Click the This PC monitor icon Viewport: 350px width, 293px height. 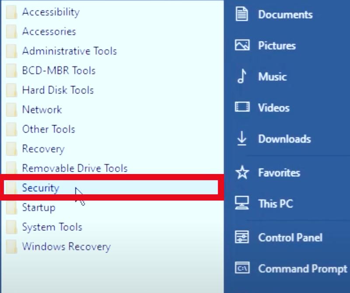(x=242, y=203)
